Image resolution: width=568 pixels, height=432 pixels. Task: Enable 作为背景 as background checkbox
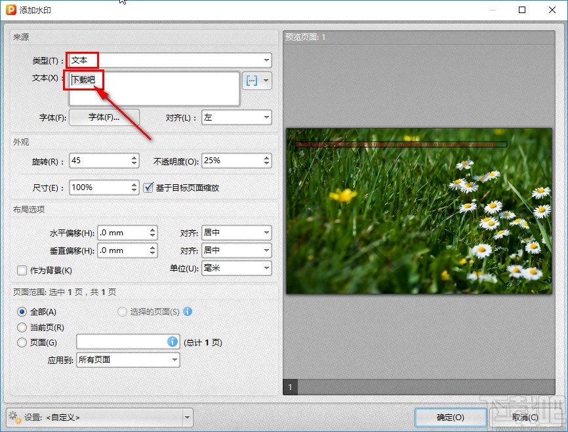pyautogui.click(x=22, y=270)
